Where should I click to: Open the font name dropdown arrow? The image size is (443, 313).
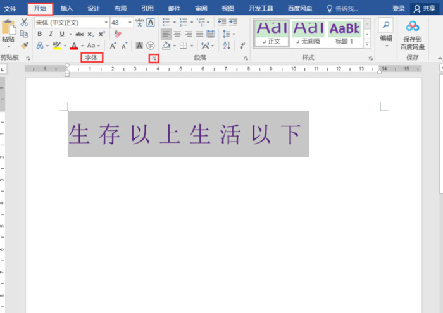pyautogui.click(x=106, y=23)
